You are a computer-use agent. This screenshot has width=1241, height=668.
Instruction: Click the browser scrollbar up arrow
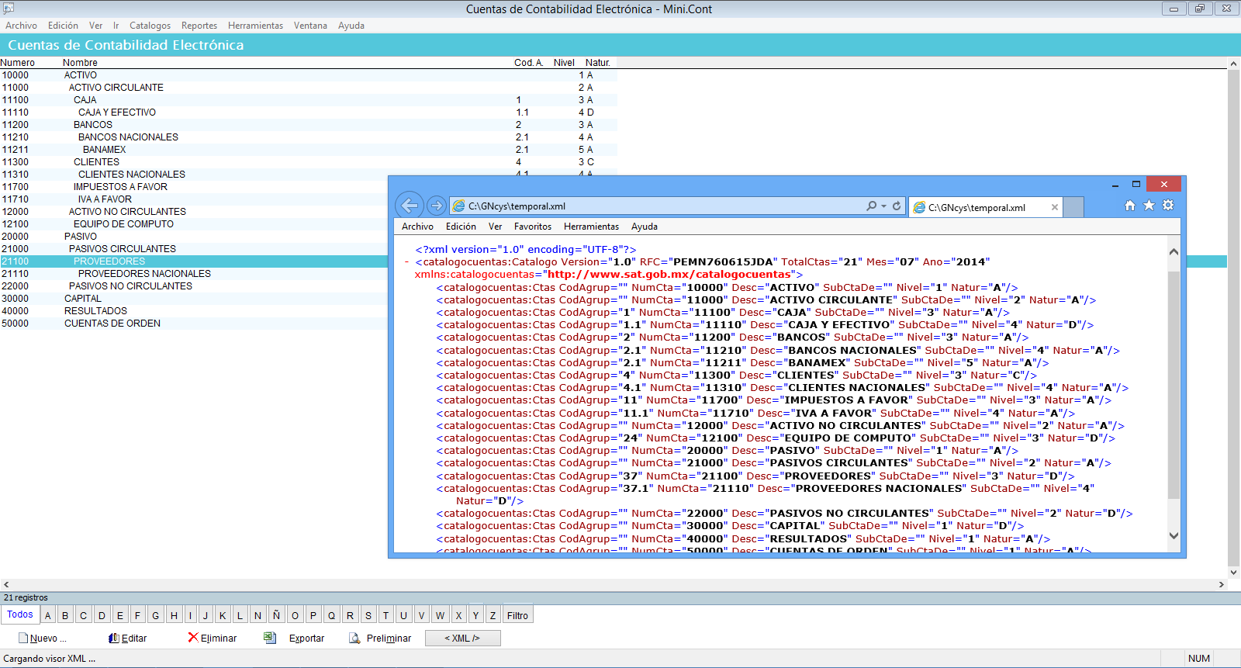[x=1174, y=251]
